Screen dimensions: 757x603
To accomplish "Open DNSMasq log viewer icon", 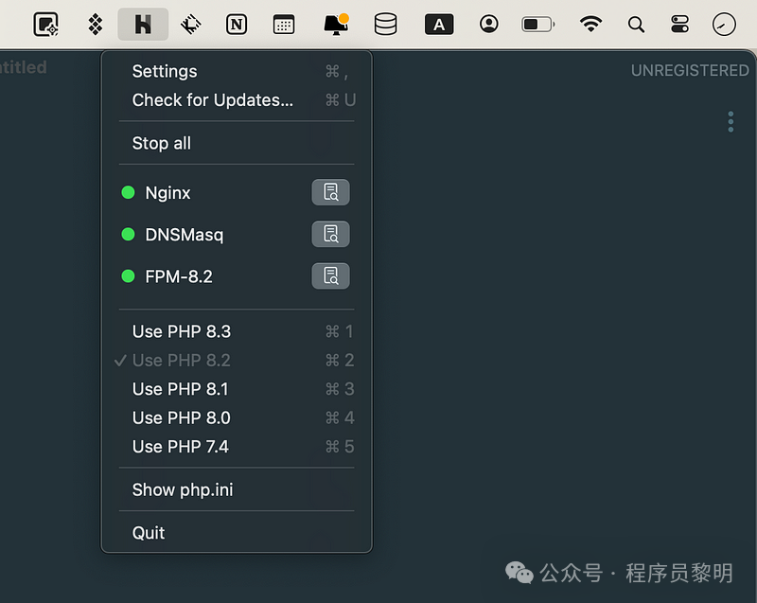I will pyautogui.click(x=330, y=234).
